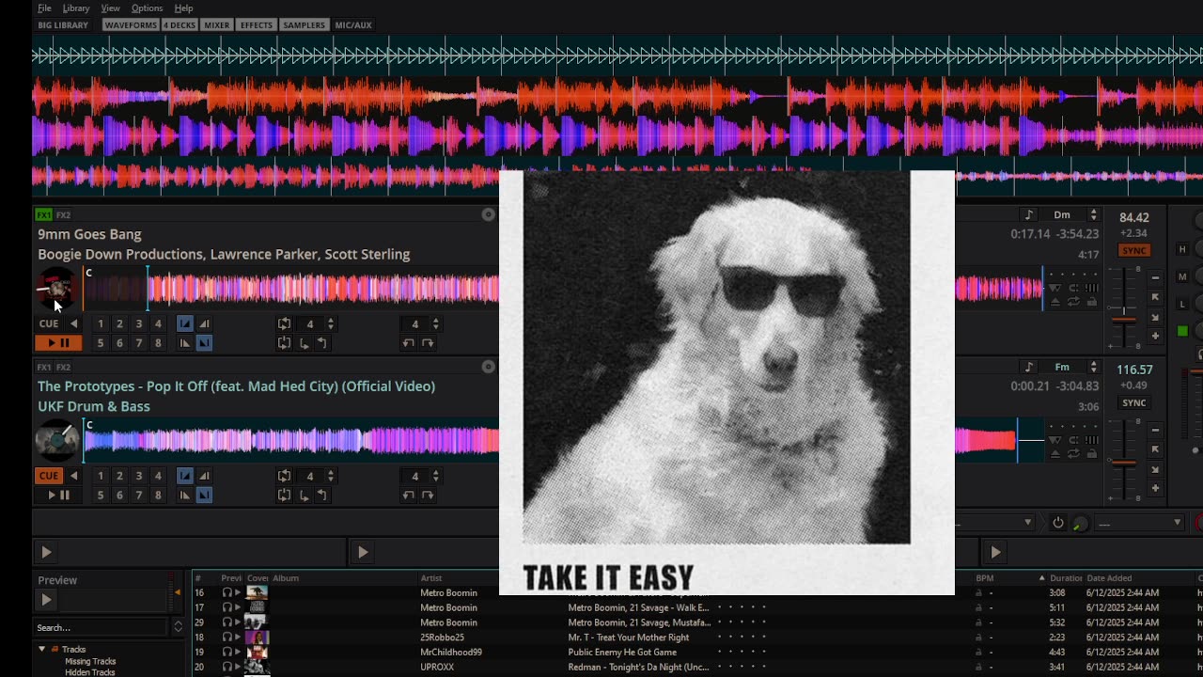
Task: Click outro end marker on Pop It Off deck
Action: (204, 496)
